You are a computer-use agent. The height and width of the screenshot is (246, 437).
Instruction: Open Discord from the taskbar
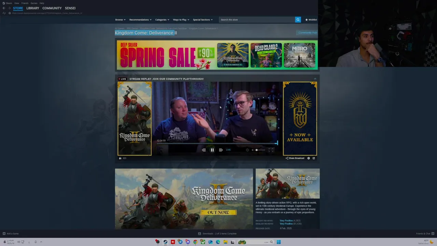(188, 242)
